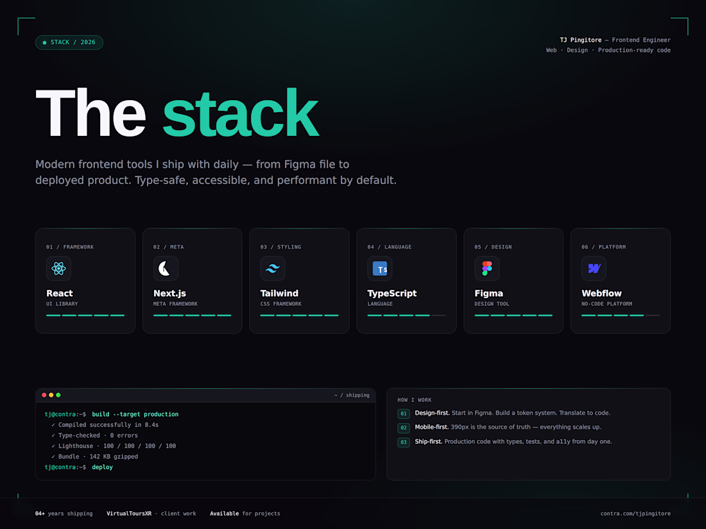Click the Webflow skill level bar

tap(621, 315)
